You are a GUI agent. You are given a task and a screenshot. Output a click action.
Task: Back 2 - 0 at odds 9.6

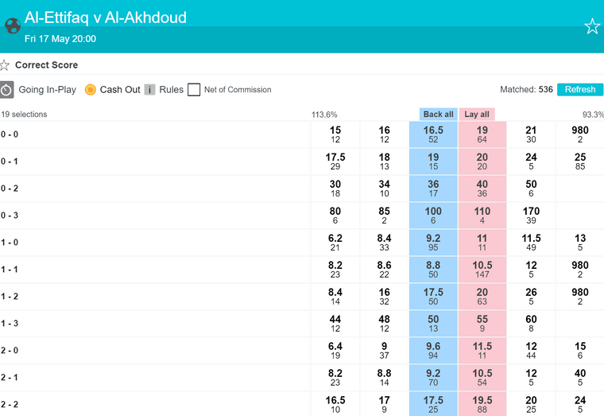coord(433,351)
